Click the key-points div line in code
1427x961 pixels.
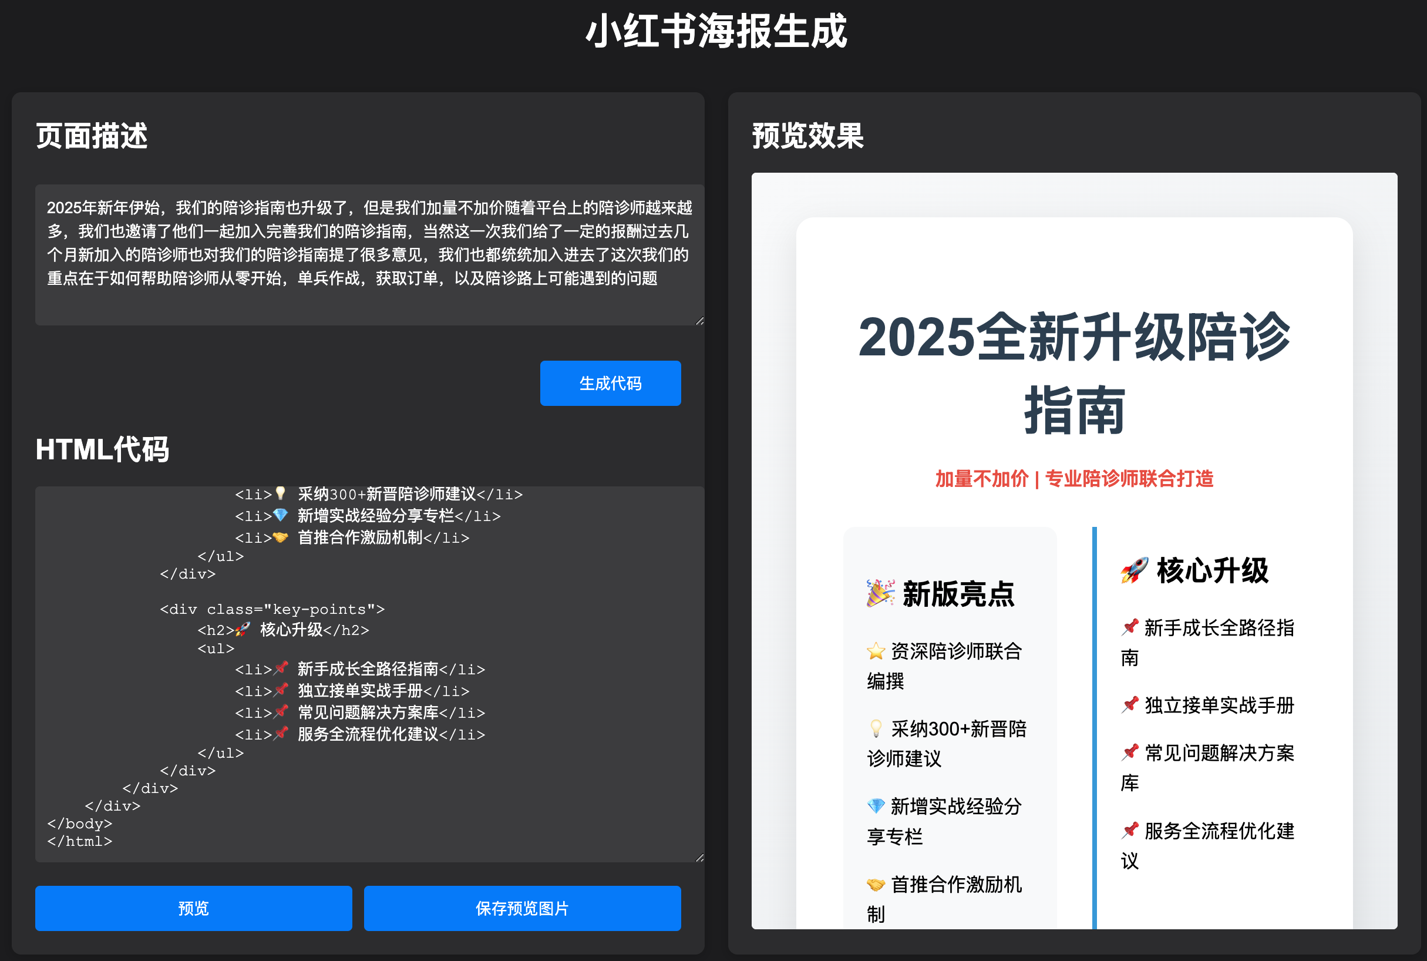272,609
